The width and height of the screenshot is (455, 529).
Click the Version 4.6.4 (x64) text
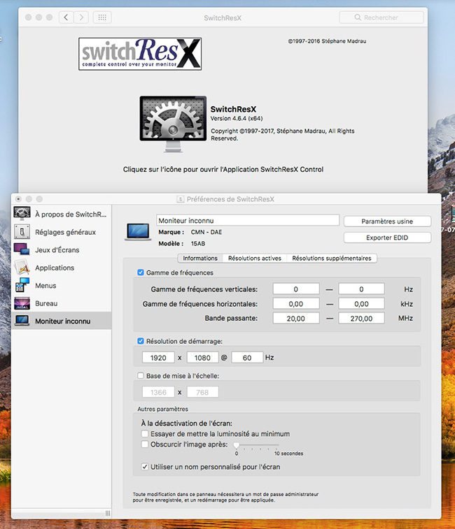coord(237,118)
